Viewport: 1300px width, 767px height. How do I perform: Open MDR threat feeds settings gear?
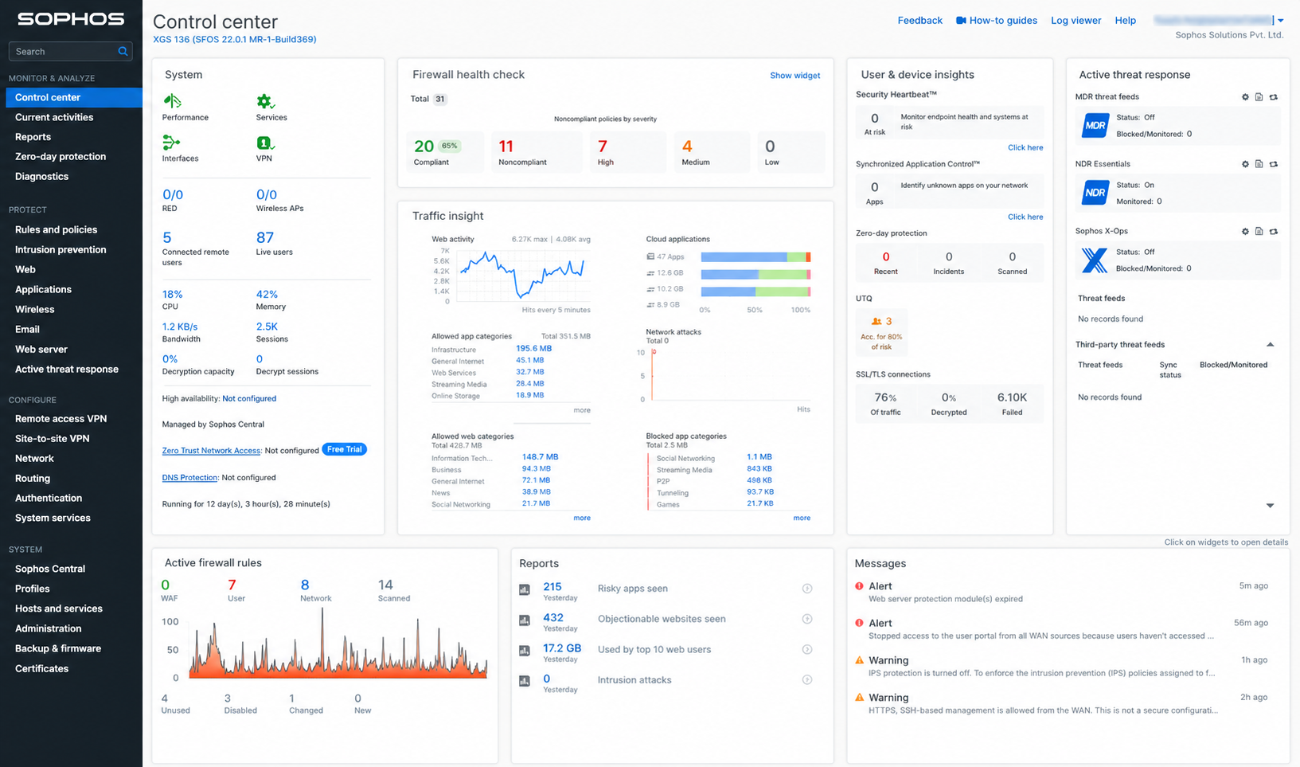[x=1245, y=97]
